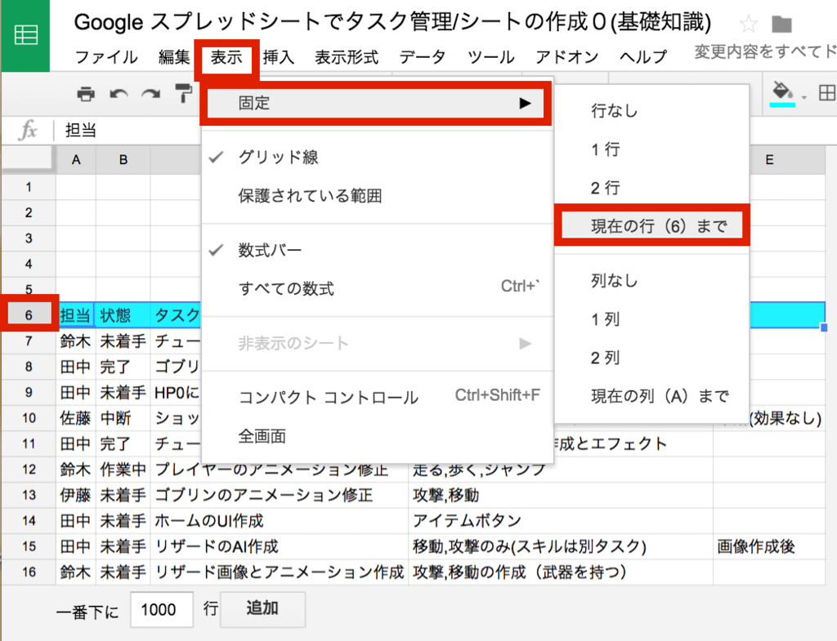The width and height of the screenshot is (837, 641).
Task: Select すべての数式 menu item
Action: (x=377, y=288)
